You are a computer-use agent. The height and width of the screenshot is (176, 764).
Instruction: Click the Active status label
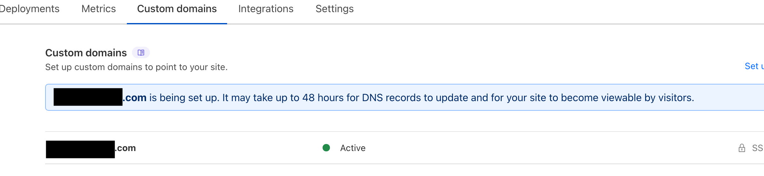coord(353,148)
